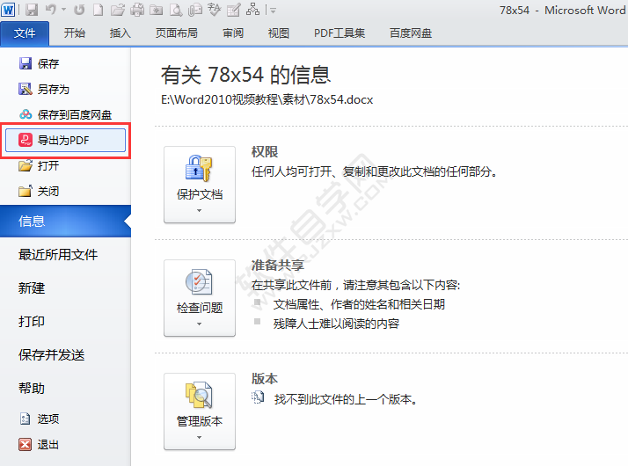Click the Undo arrow icon
This screenshot has height=466, width=628.
[51, 9]
